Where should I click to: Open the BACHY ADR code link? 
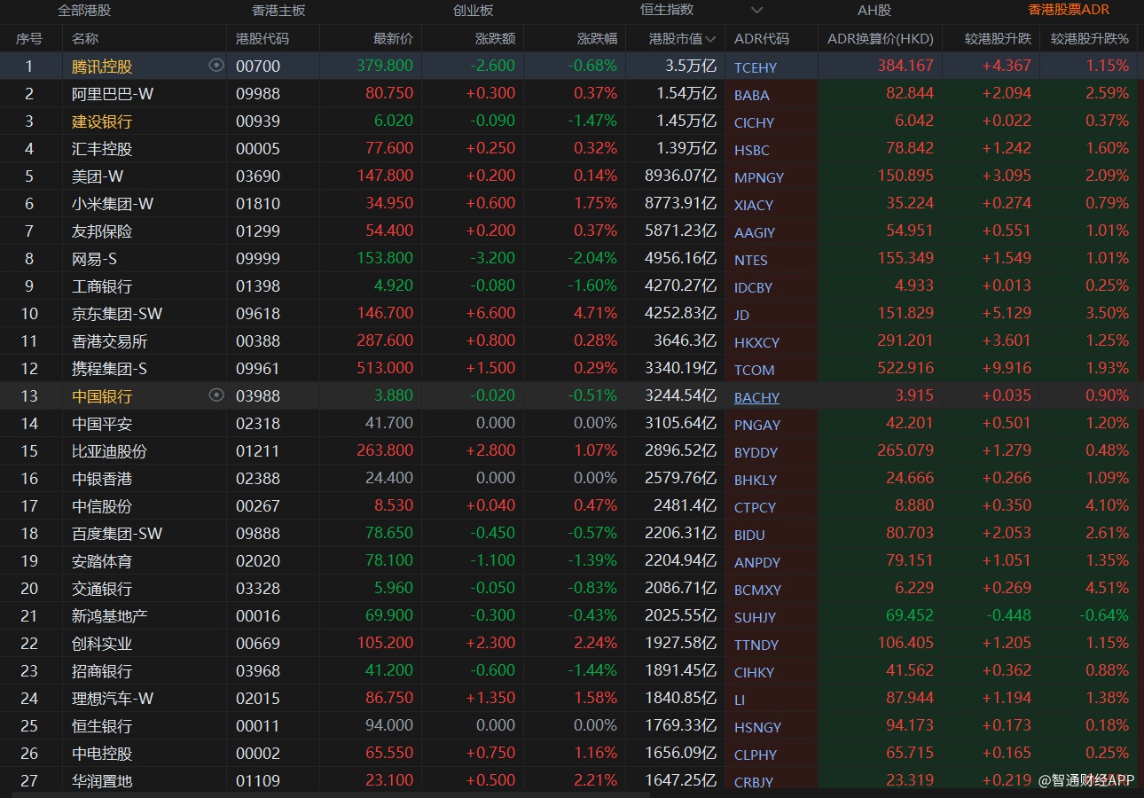pyautogui.click(x=756, y=397)
